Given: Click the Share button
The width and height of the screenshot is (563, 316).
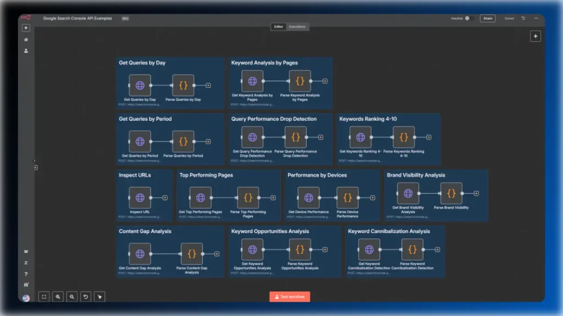Looking at the screenshot, I should [488, 18].
